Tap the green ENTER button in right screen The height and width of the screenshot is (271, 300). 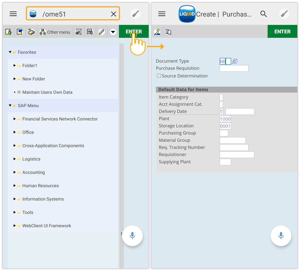(x=282, y=31)
